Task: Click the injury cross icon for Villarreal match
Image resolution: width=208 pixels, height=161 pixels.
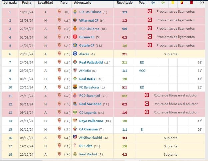Action: pos(150,20)
